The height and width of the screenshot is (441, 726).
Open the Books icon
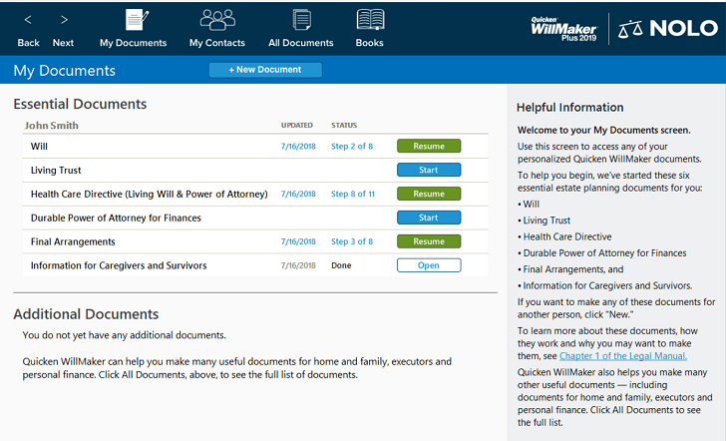pyautogui.click(x=370, y=20)
